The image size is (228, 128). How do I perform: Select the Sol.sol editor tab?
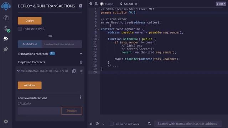point(126,4)
